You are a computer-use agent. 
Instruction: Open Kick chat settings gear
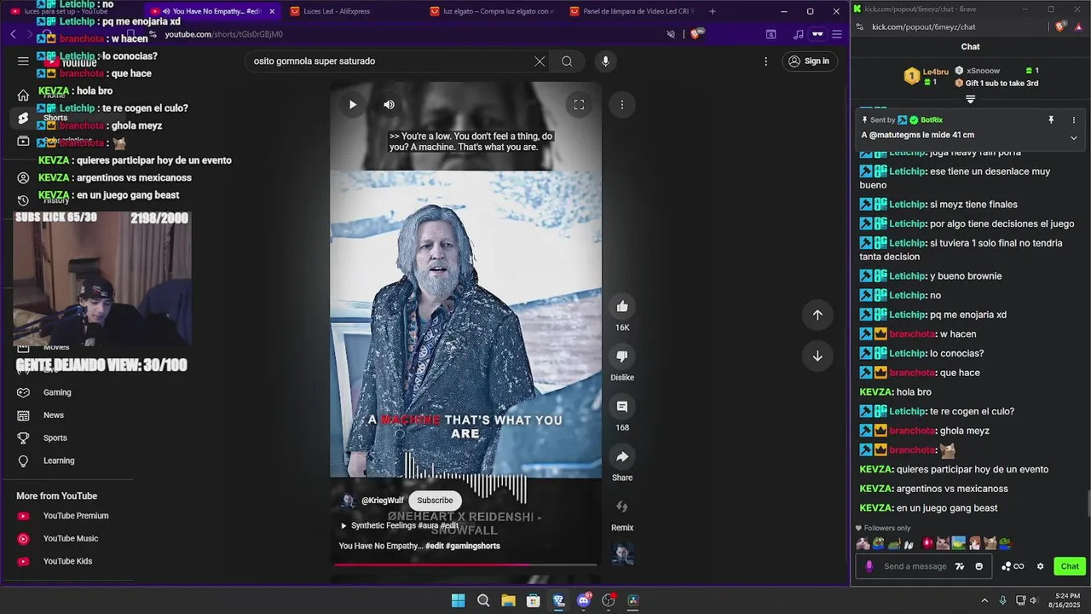pos(1040,566)
